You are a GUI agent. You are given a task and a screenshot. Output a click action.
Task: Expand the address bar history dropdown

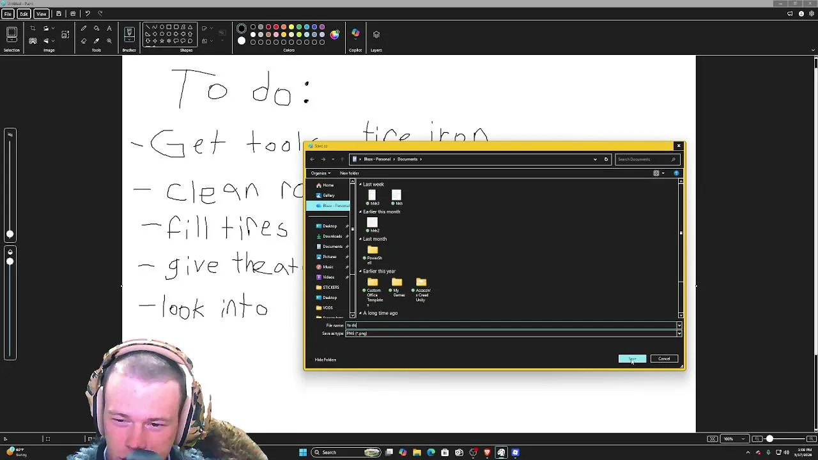point(595,159)
